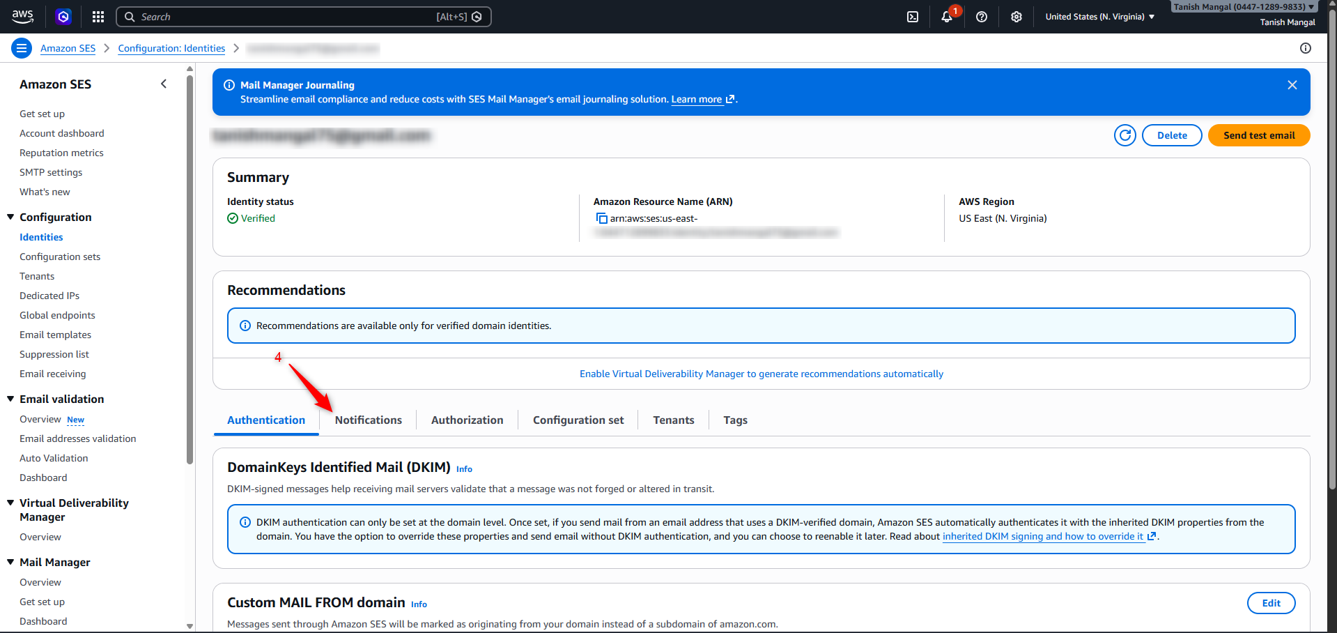The width and height of the screenshot is (1337, 633).
Task: Click the help question mark icon
Action: pos(982,17)
